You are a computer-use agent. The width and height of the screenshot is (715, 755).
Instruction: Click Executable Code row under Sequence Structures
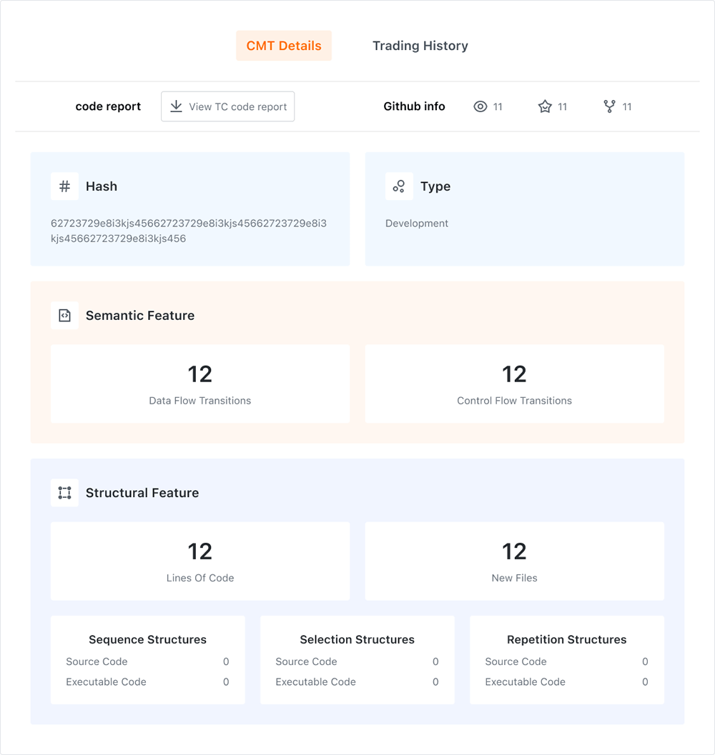tap(147, 682)
